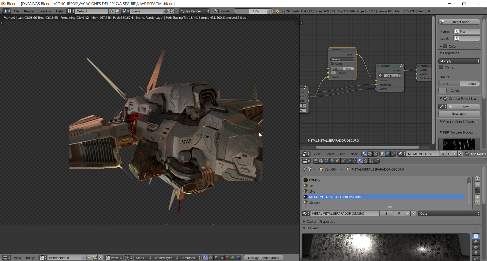This screenshot has width=487, height=261.
Task: Open the image editor Image menu
Action: (x=30, y=258)
